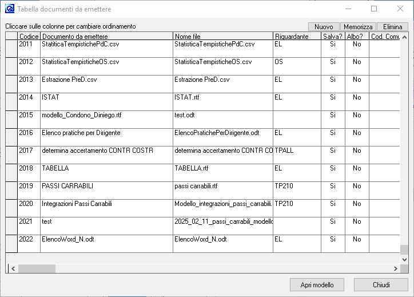414x297 pixels.
Task: Select ElencoWord_N.odt in Documento column
Action: (107, 244)
